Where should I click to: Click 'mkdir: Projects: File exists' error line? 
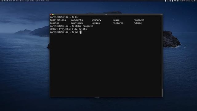68,29
